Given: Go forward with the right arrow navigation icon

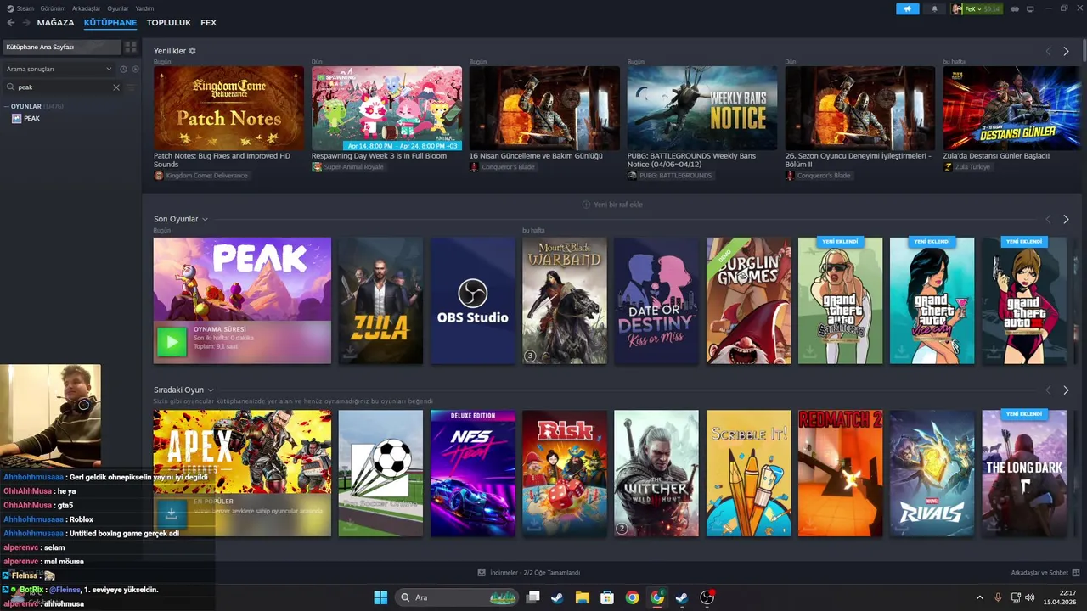Looking at the screenshot, I should tap(26, 23).
